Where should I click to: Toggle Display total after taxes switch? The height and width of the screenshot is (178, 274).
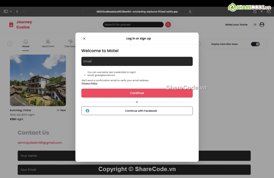click(x=255, y=44)
